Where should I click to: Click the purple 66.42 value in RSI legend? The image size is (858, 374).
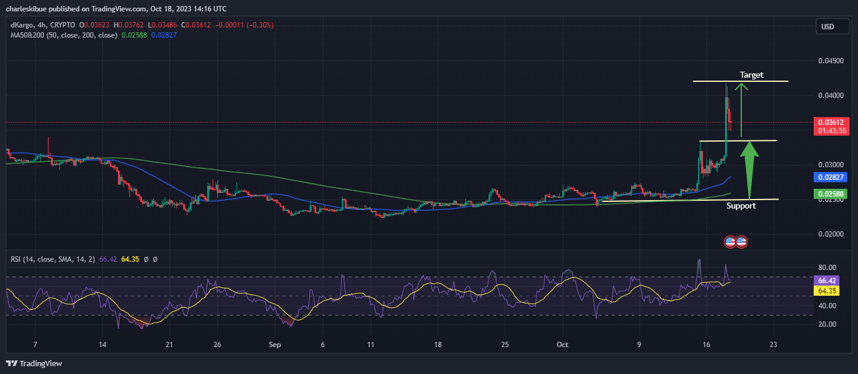[108, 259]
